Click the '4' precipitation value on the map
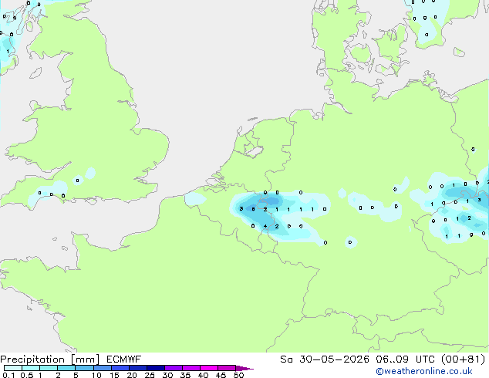489x378 pixels. pos(265,226)
